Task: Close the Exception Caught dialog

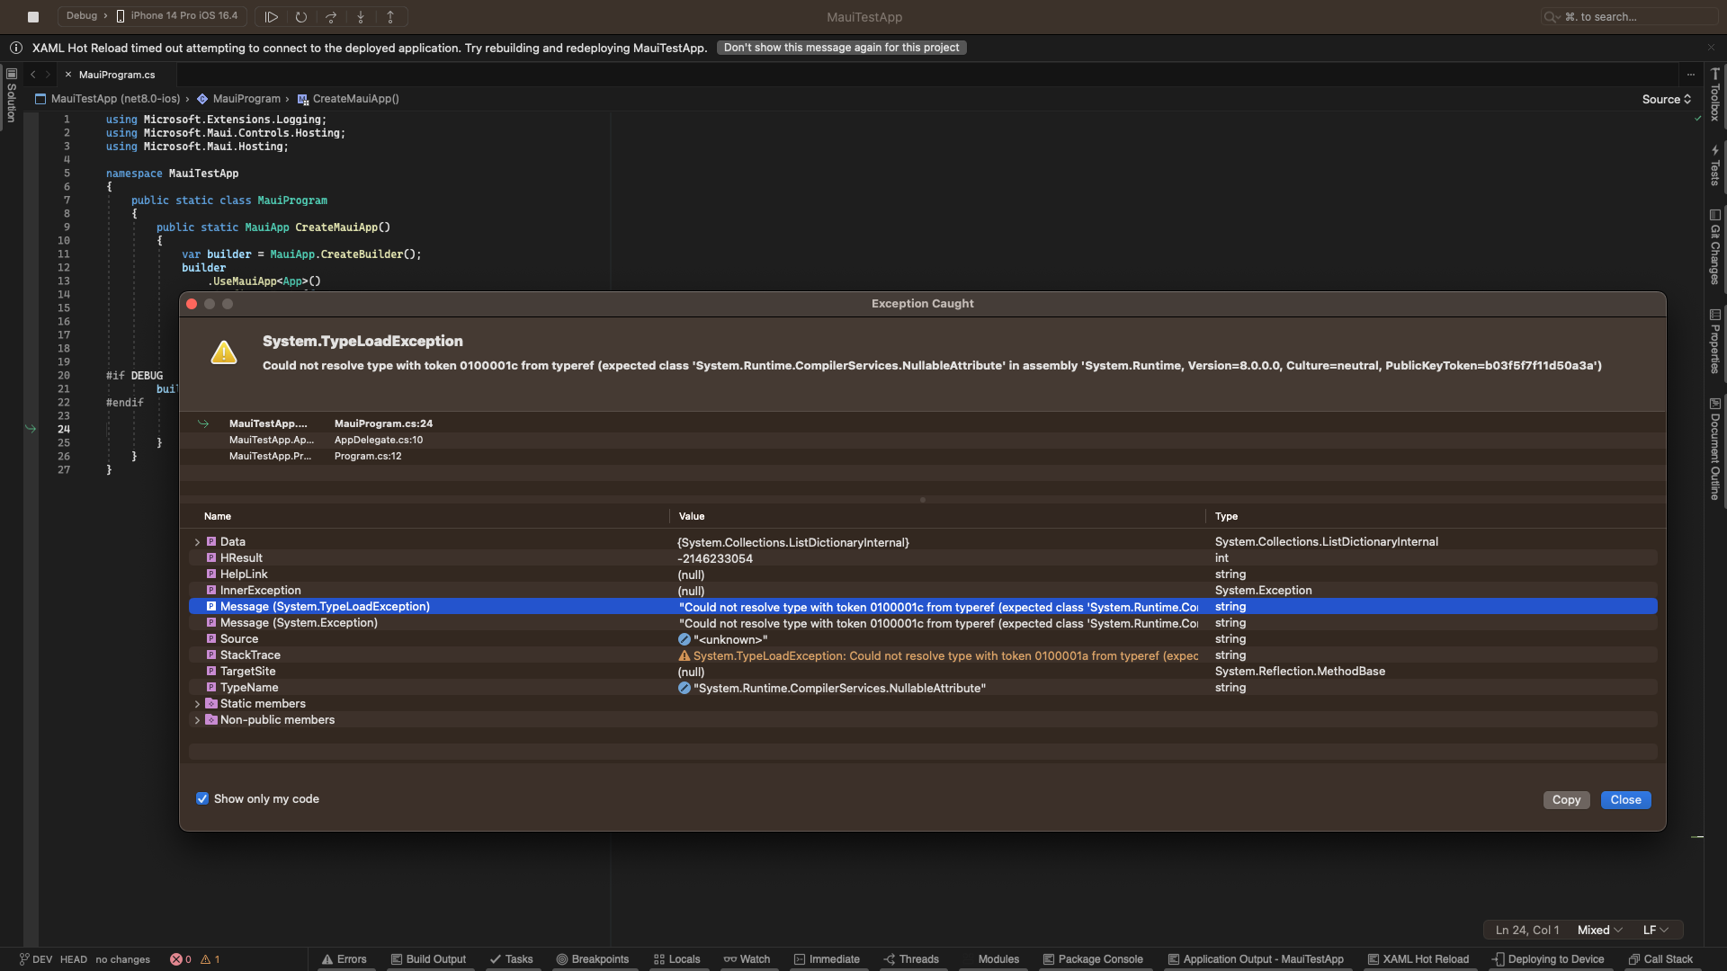Action: tap(1625, 799)
